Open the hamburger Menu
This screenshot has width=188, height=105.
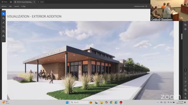click(x=4, y=2)
